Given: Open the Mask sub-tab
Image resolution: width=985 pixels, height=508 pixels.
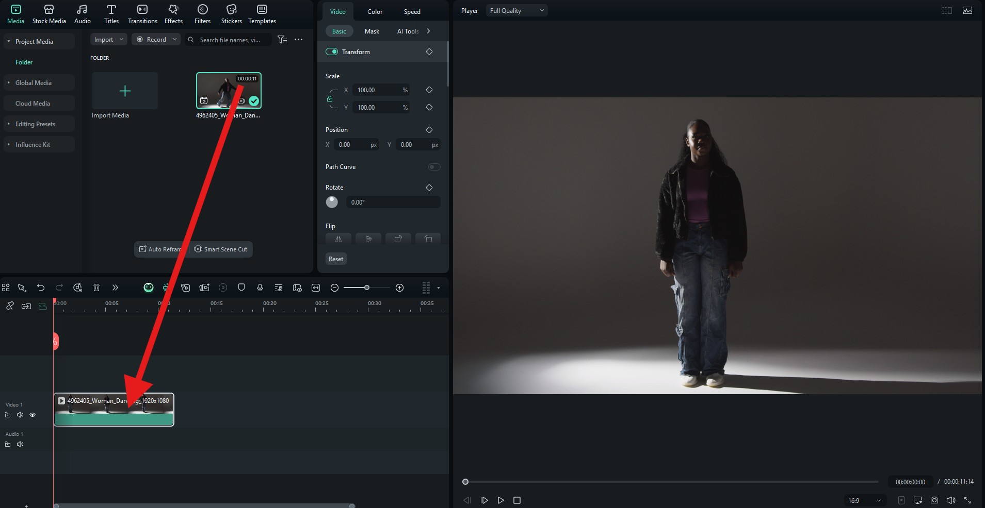Looking at the screenshot, I should (x=372, y=31).
